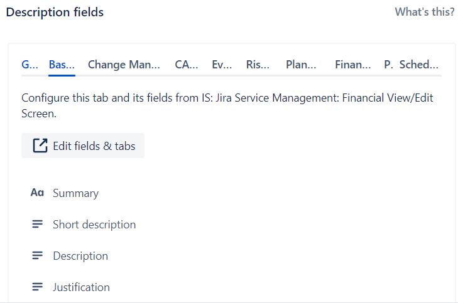Click the Aa text icon beside Summary
This screenshot has width=458, height=303.
(38, 193)
